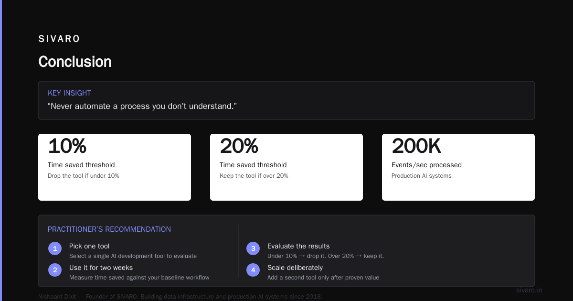Click the 'Pick one tool' step title
The height and width of the screenshot is (301, 573).
point(89,246)
